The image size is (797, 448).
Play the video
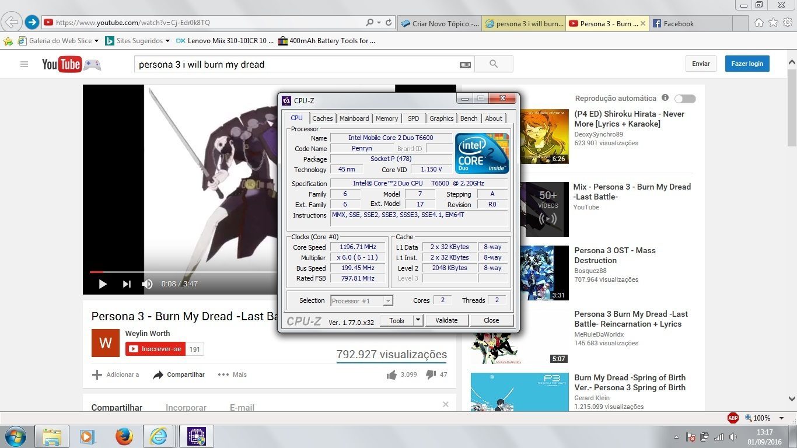[x=103, y=284]
